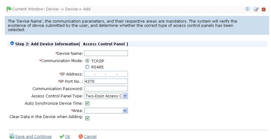
Task: Click the help question mark icon
Action: coord(247,9)
